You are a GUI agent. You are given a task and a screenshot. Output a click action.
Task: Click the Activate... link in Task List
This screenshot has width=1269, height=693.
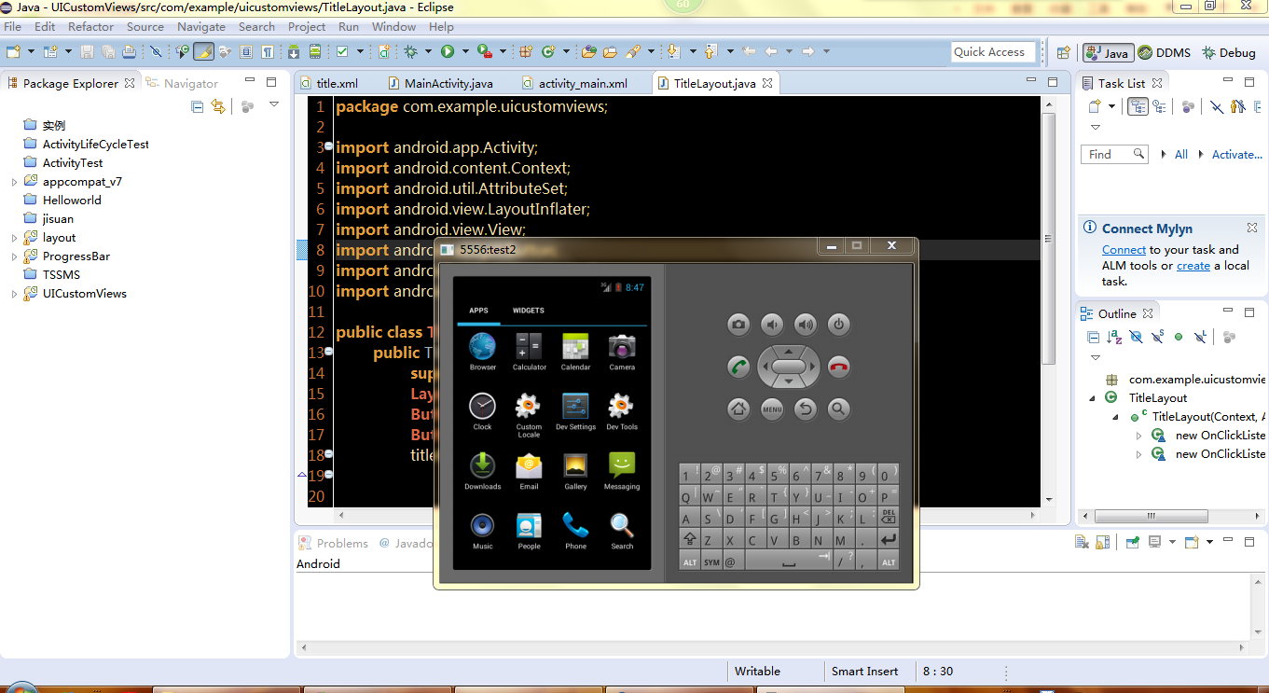point(1236,155)
